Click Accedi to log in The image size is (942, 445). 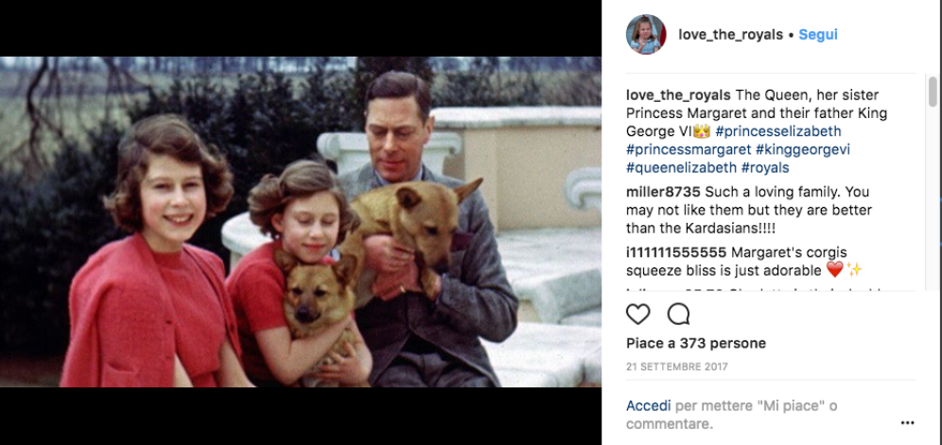coord(648,406)
